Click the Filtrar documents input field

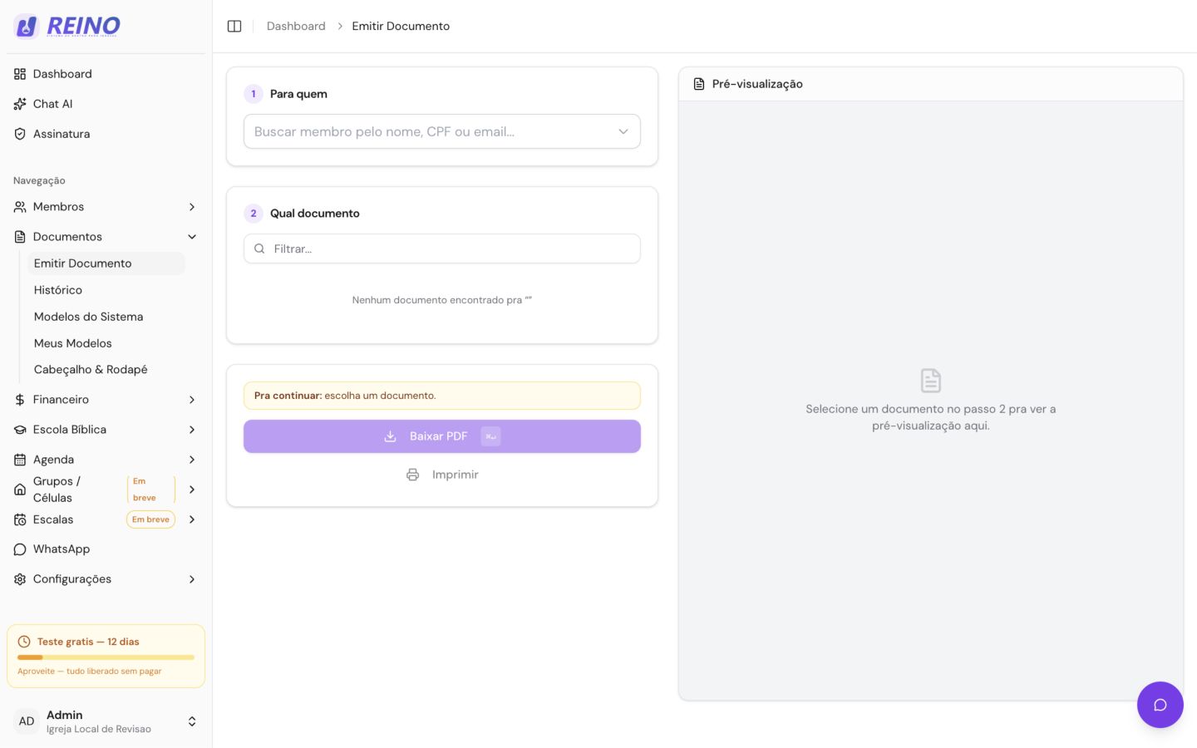tap(442, 249)
